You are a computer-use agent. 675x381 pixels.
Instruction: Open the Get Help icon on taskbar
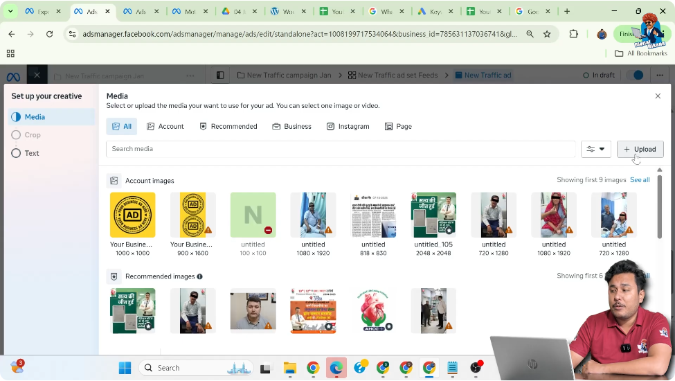point(360,367)
